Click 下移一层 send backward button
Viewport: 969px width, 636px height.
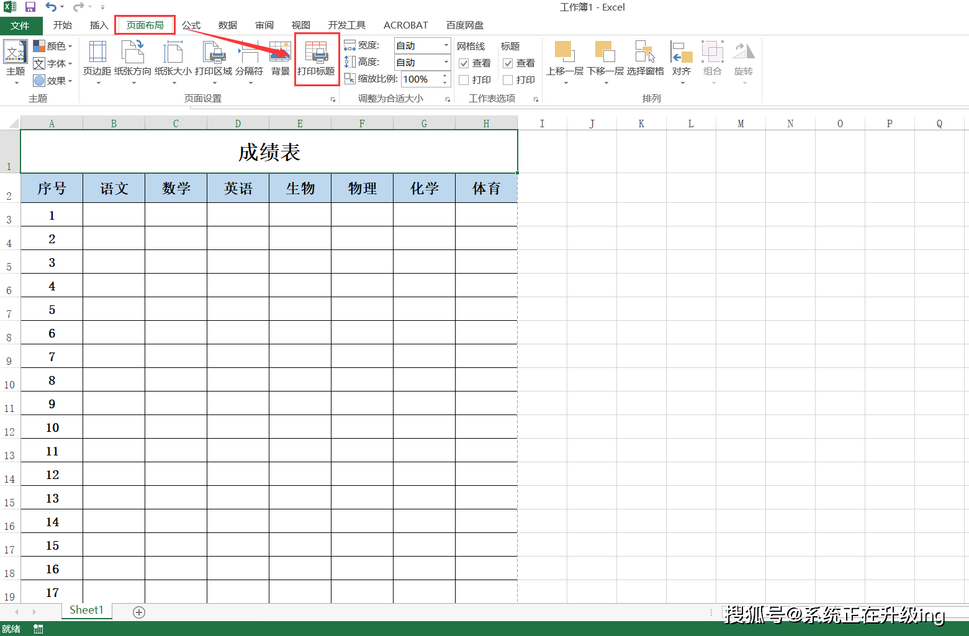tap(605, 62)
